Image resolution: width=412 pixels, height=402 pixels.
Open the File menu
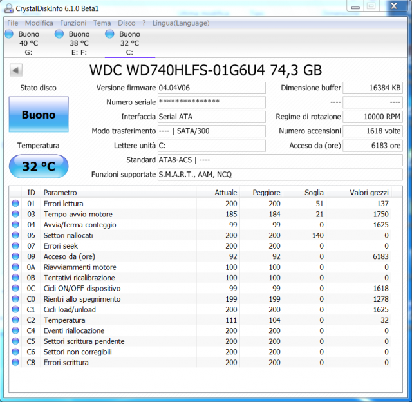point(13,23)
